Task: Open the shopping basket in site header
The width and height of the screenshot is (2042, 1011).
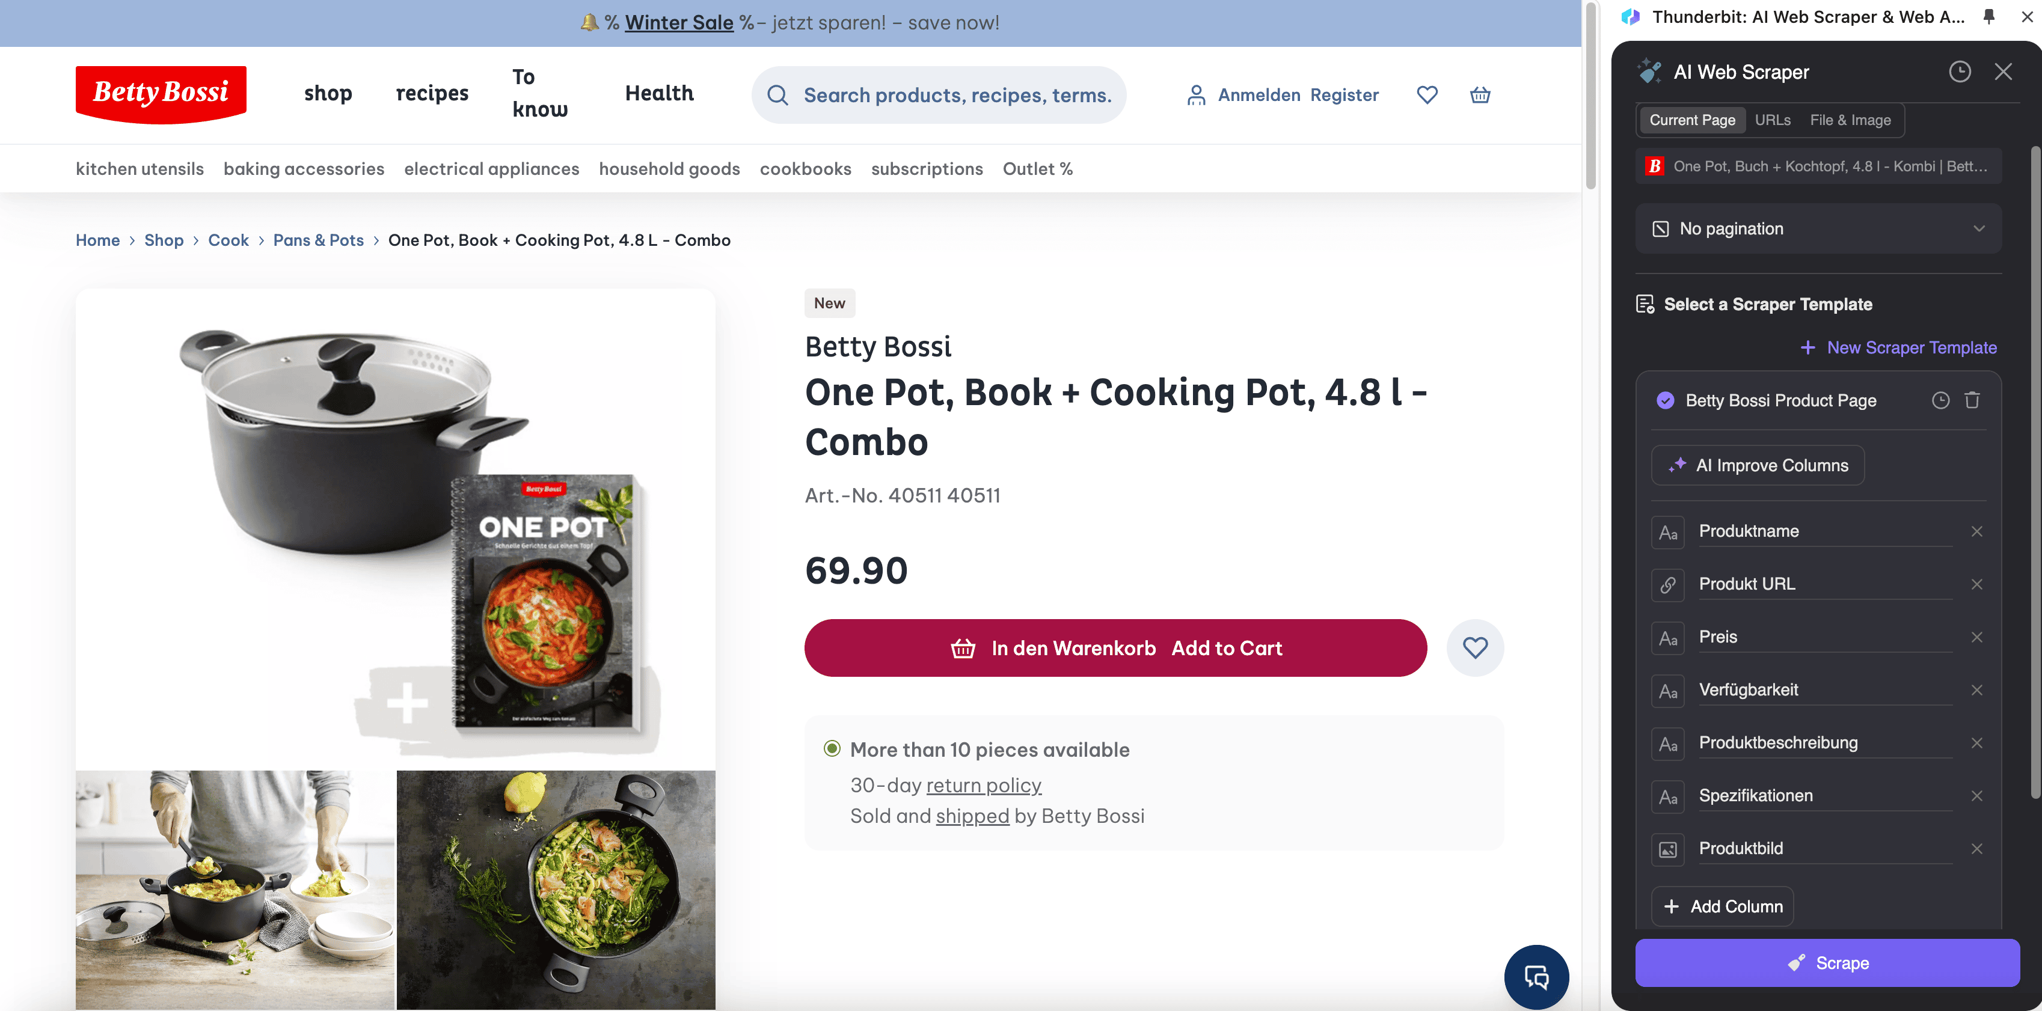Action: click(1479, 95)
